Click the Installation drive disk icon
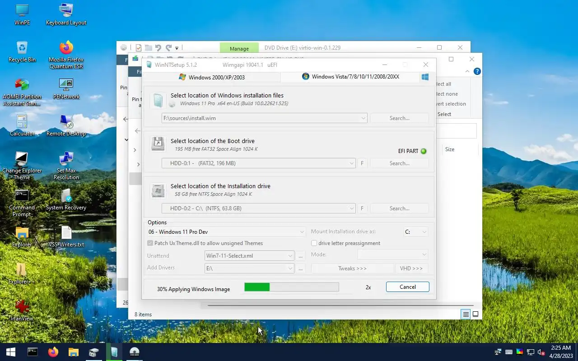The height and width of the screenshot is (361, 578). click(158, 190)
